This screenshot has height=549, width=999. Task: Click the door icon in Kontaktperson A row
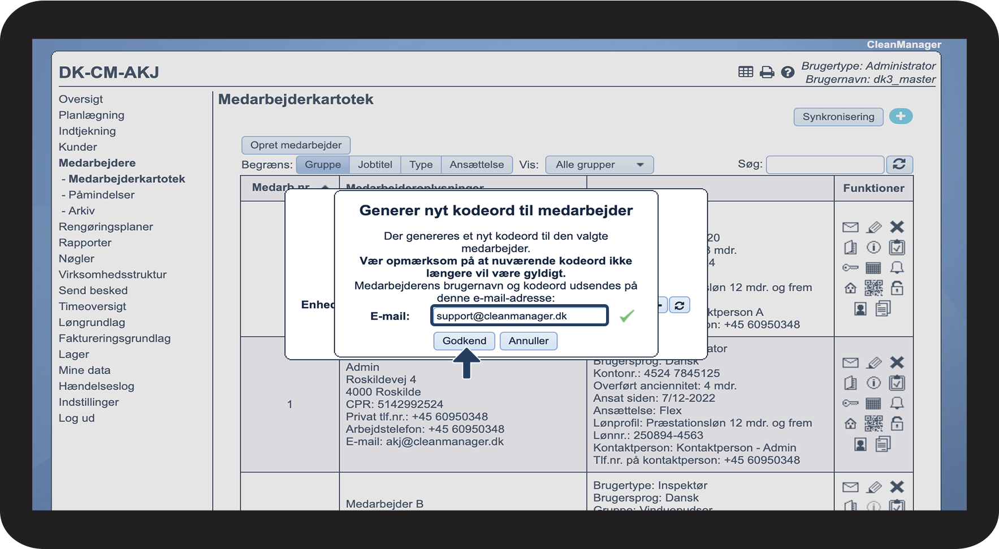coord(850,248)
